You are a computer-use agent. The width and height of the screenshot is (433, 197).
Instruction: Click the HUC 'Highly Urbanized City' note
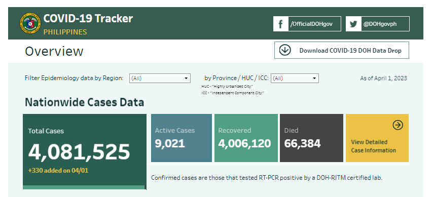(x=228, y=87)
